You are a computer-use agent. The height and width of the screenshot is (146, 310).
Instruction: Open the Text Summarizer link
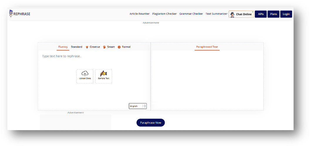tap(216, 14)
